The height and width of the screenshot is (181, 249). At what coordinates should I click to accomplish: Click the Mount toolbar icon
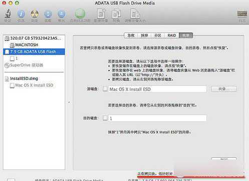(x=48, y=14)
